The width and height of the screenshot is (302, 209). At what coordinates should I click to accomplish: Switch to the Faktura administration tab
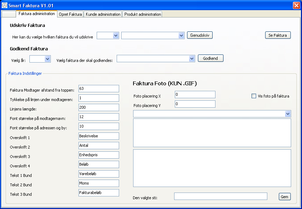pos(36,14)
